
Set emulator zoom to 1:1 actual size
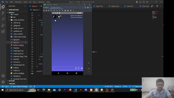89,68
